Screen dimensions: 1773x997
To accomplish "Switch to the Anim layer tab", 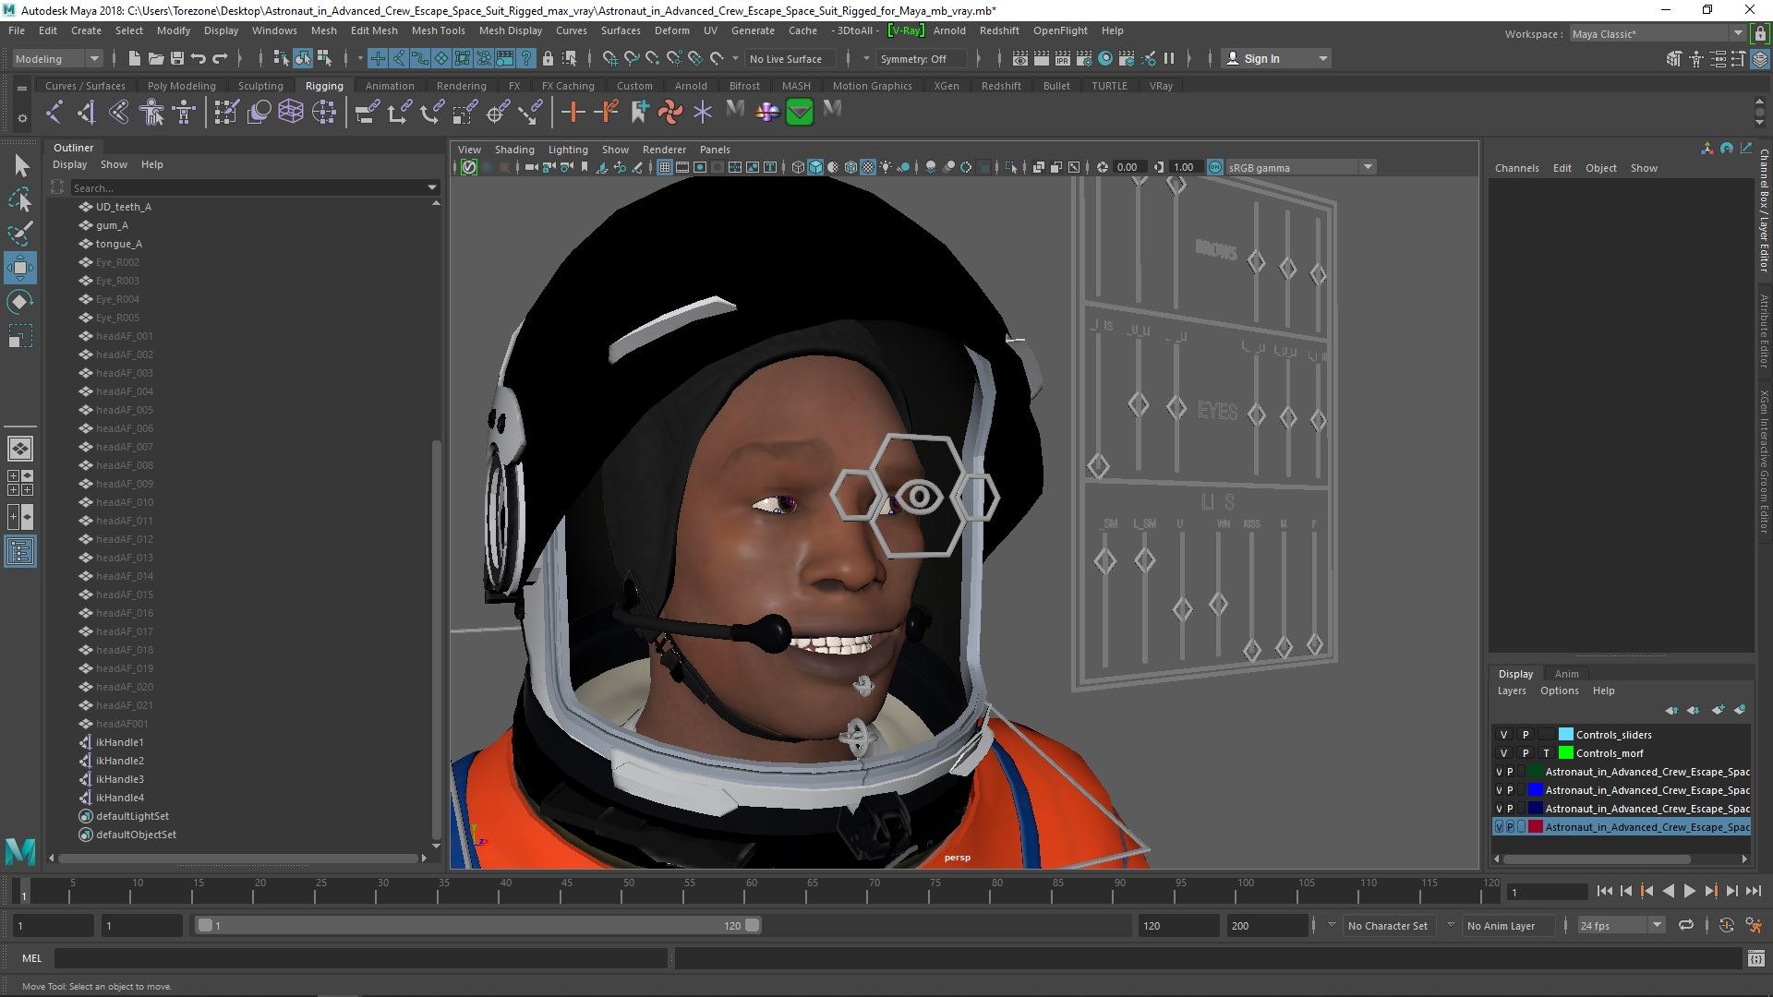I will (1566, 674).
